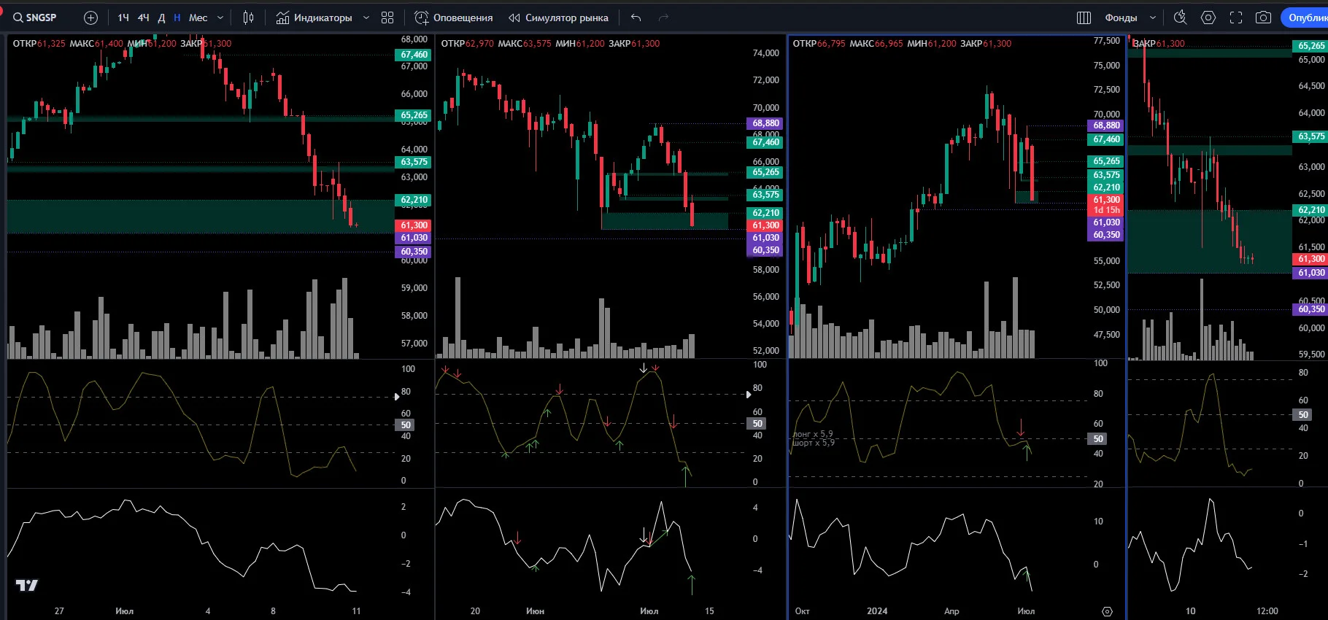Click the Июн label on second chart time axis
This screenshot has height=620, width=1328.
[536, 611]
